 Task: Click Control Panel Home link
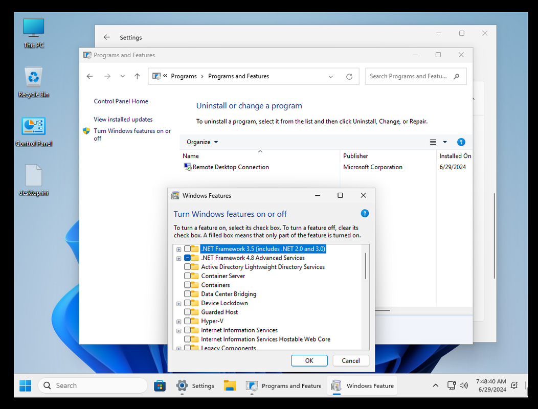121,101
